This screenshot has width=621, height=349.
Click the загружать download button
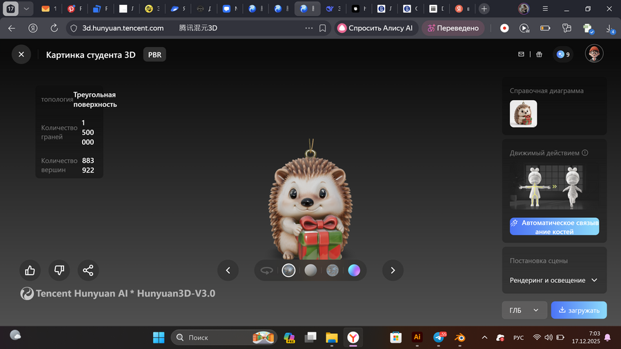(x=579, y=310)
